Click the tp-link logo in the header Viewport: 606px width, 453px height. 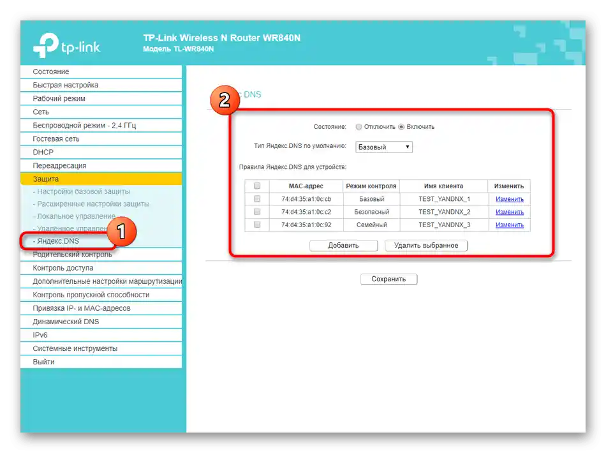tap(66, 45)
